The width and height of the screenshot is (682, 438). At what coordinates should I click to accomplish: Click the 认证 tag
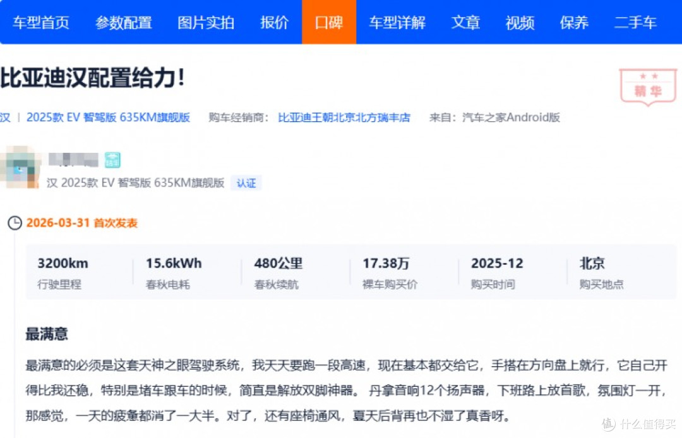click(246, 183)
